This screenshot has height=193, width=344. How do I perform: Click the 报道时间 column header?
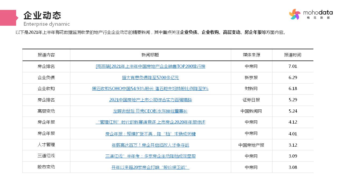[293, 55]
